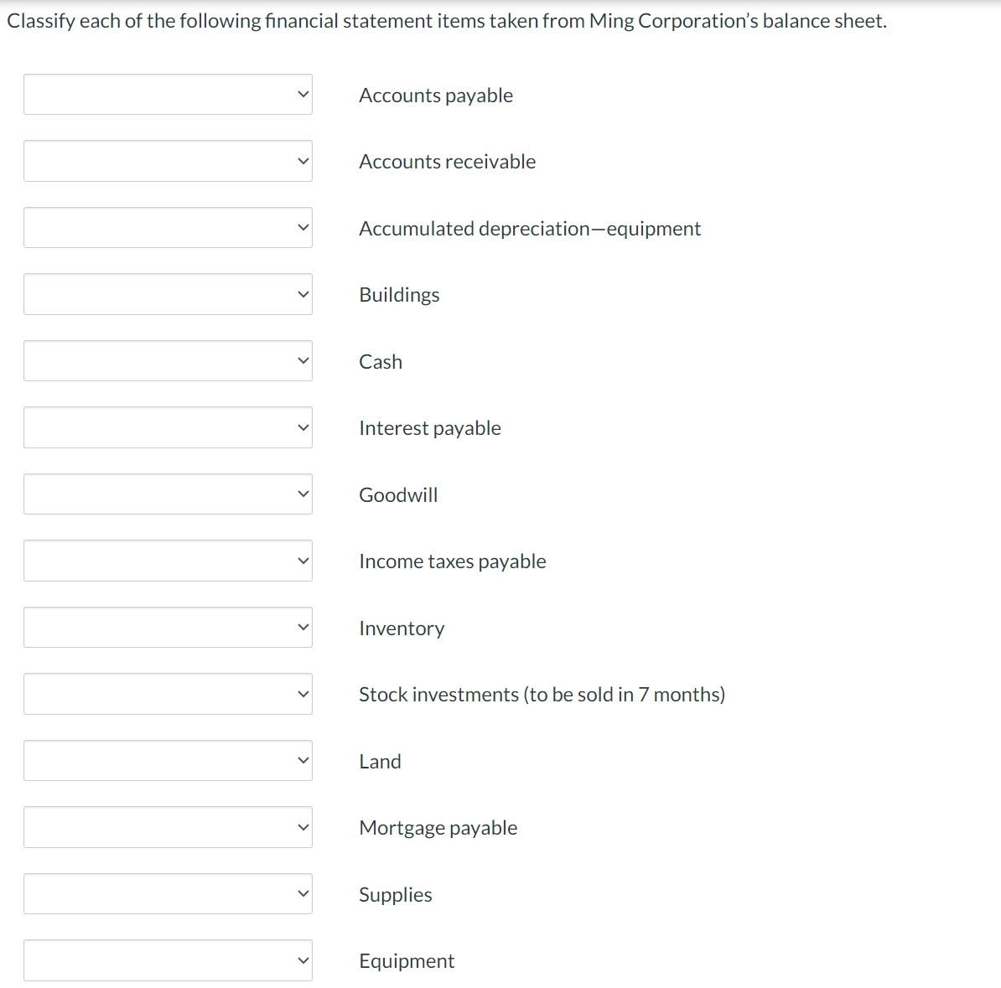The height and width of the screenshot is (988, 1001).
Task: Open the dropdown for Interest payable
Action: [x=167, y=427]
